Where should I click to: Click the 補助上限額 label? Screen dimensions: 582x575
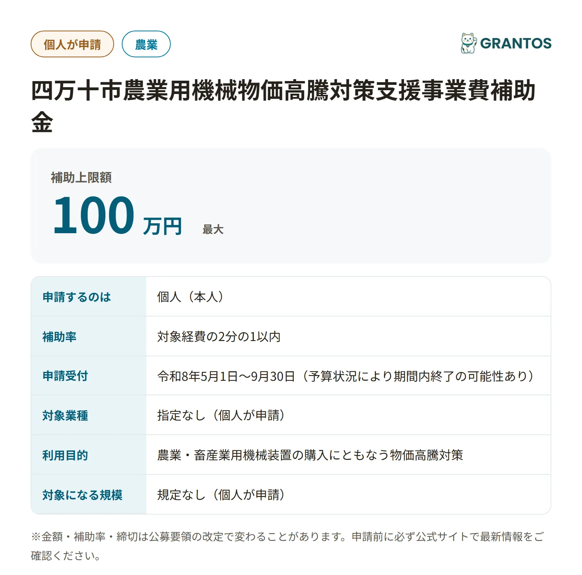click(x=81, y=177)
